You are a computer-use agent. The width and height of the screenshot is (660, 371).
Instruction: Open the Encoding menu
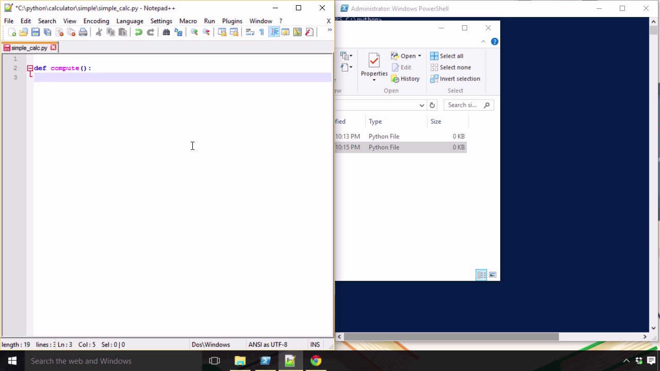click(96, 21)
